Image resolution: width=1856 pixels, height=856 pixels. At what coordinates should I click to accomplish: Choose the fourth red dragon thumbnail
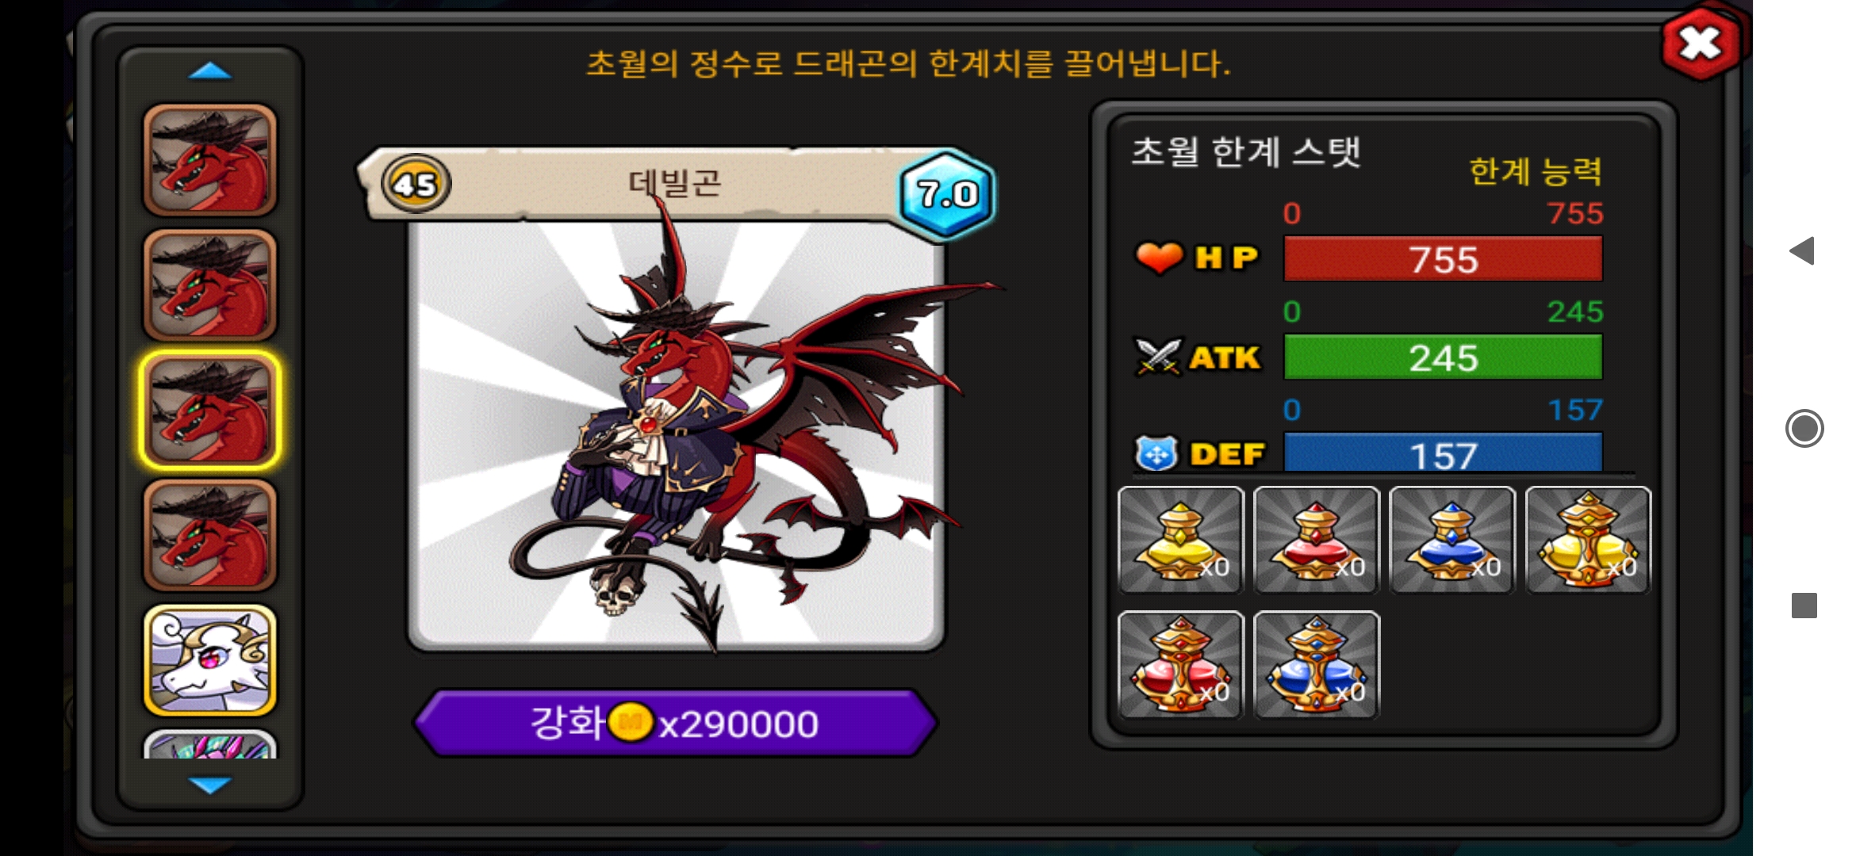tap(210, 535)
